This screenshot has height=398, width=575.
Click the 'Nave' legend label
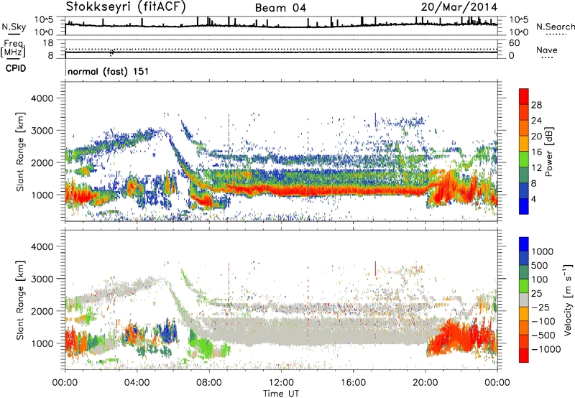pyautogui.click(x=547, y=50)
